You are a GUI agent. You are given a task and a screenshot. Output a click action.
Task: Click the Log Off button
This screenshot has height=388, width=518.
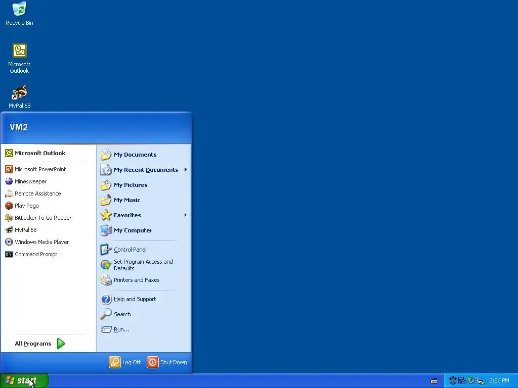125,362
